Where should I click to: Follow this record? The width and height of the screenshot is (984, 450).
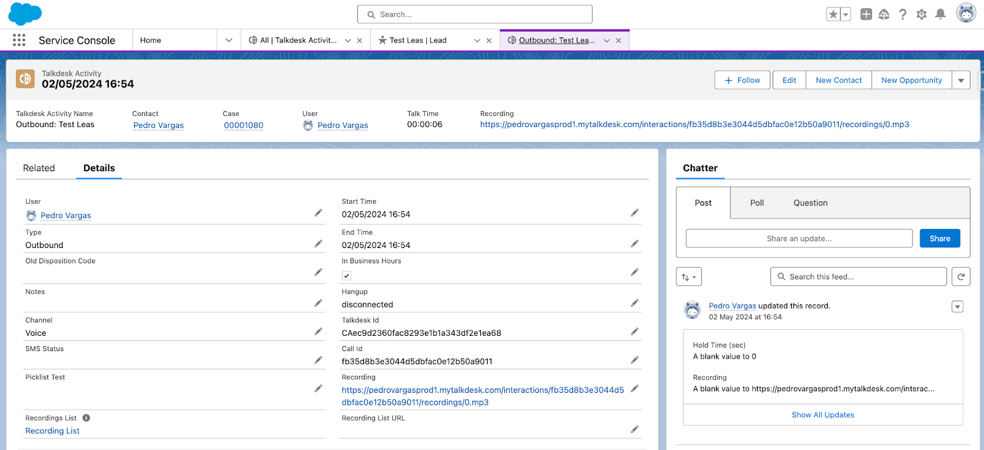[742, 80]
